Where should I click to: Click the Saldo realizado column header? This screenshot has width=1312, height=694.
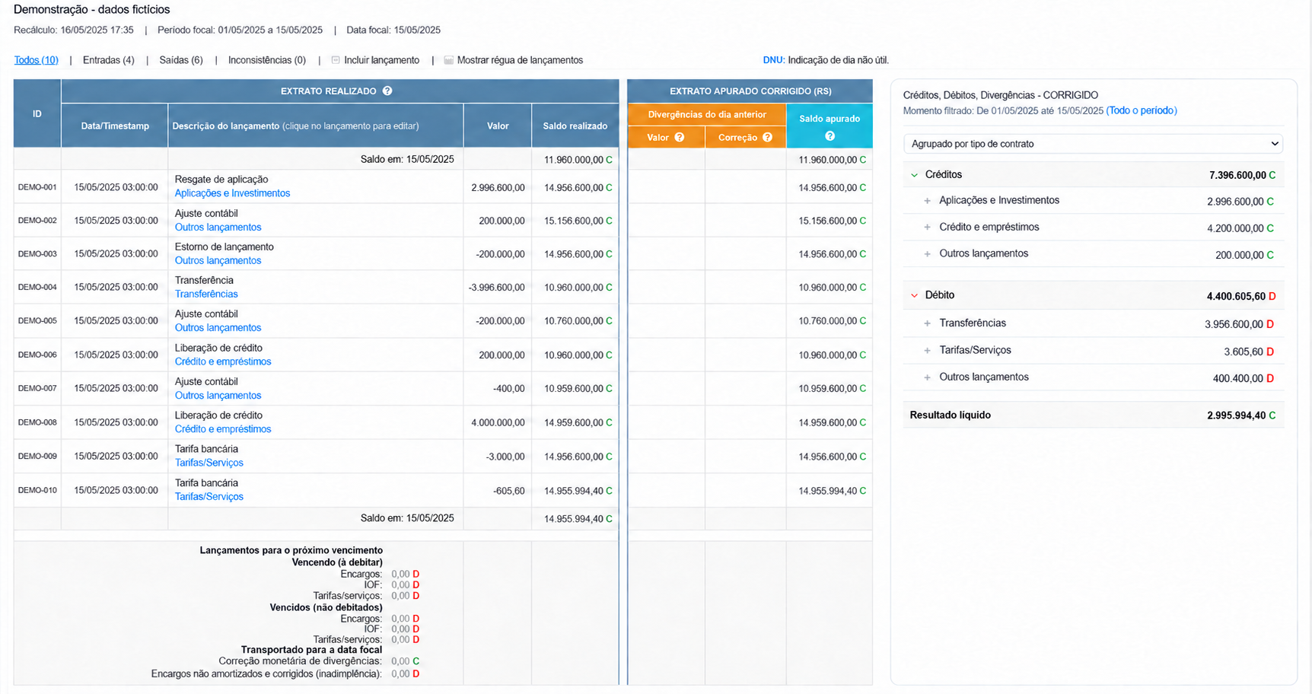click(575, 126)
